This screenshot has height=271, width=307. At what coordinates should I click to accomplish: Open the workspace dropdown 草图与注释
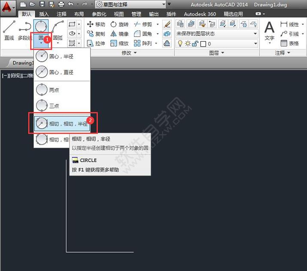131,4
